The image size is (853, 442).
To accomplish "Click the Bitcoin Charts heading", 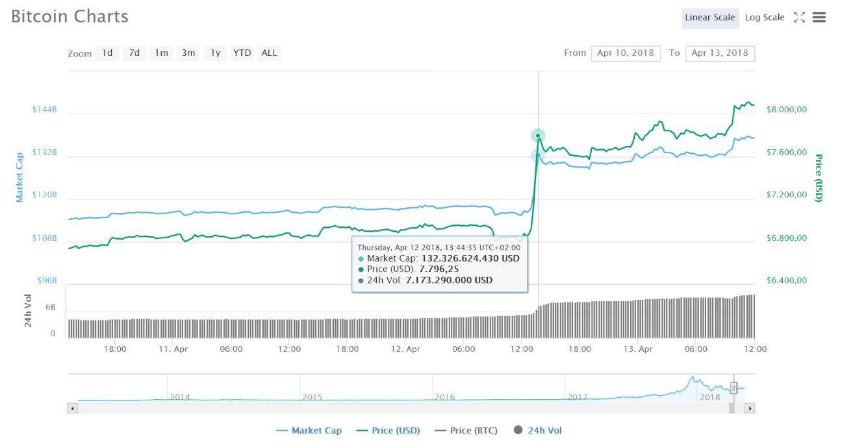I will tap(70, 16).
